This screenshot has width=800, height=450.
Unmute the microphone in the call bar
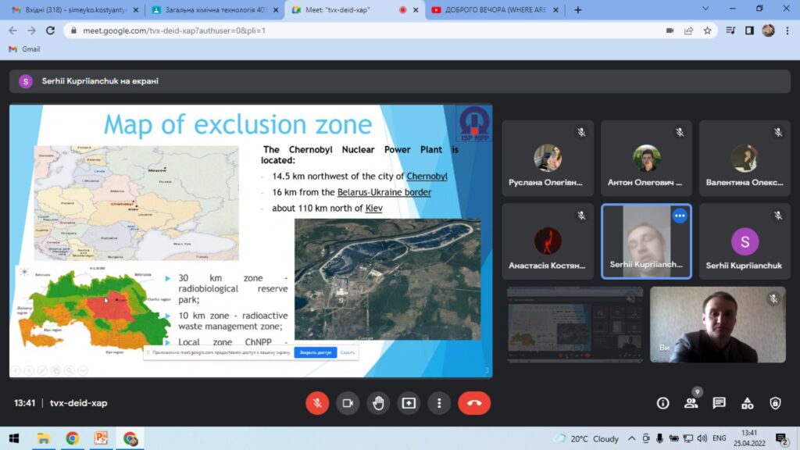317,403
